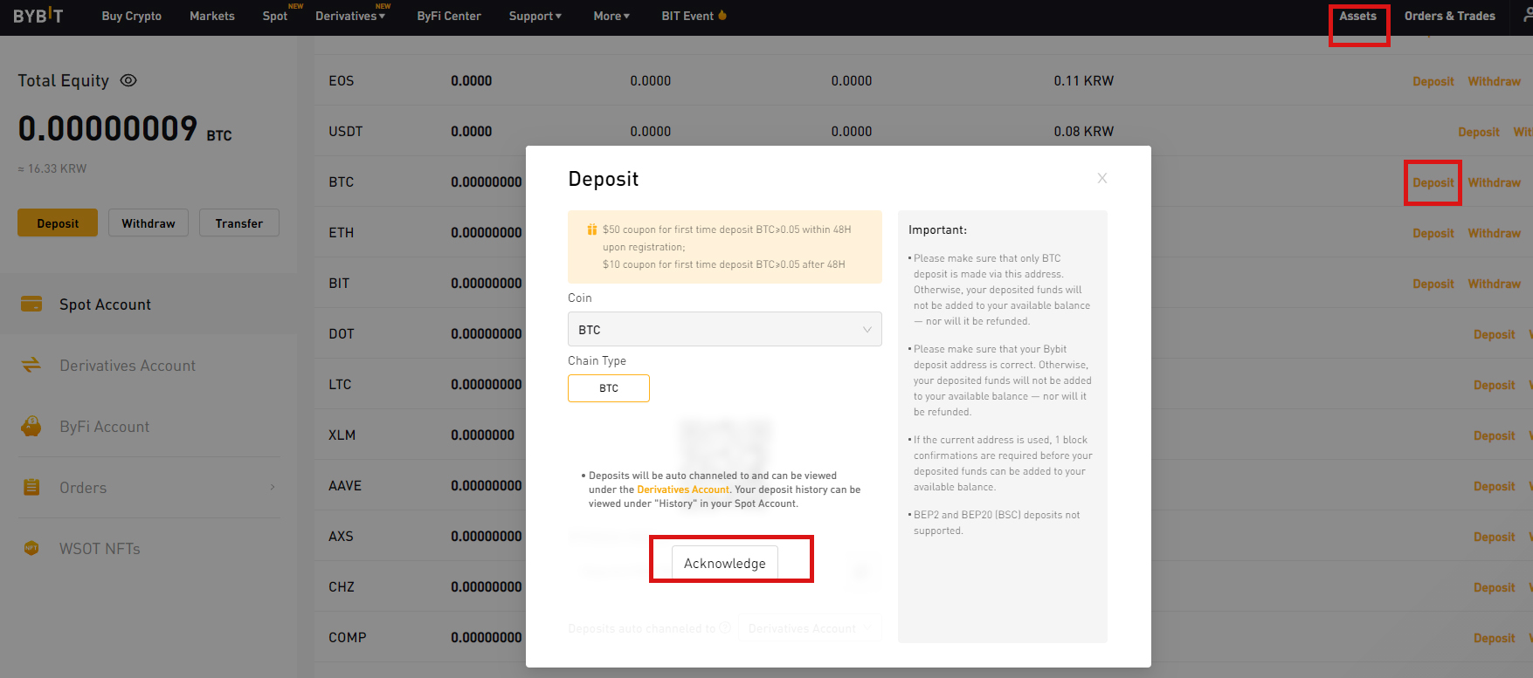1533x678 pixels.
Task: Click Withdraw in the ETH row
Action: point(1495,233)
